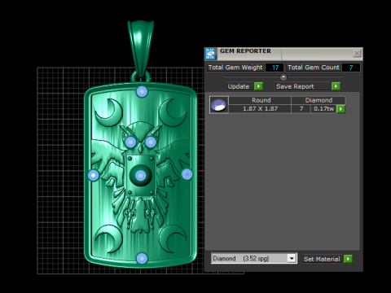Click the Gem Reporter panel logo icon
The image size is (391, 293).
(x=210, y=54)
